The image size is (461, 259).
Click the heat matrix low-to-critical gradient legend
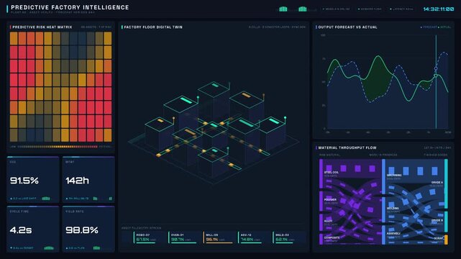pyautogui.click(x=58, y=146)
